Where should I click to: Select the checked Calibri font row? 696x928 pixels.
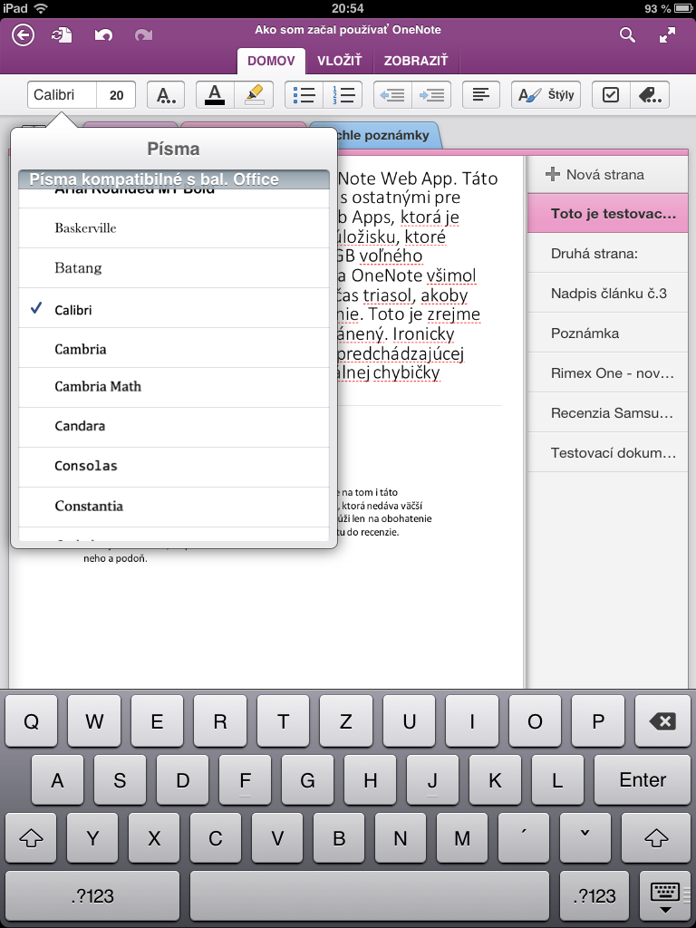[174, 308]
